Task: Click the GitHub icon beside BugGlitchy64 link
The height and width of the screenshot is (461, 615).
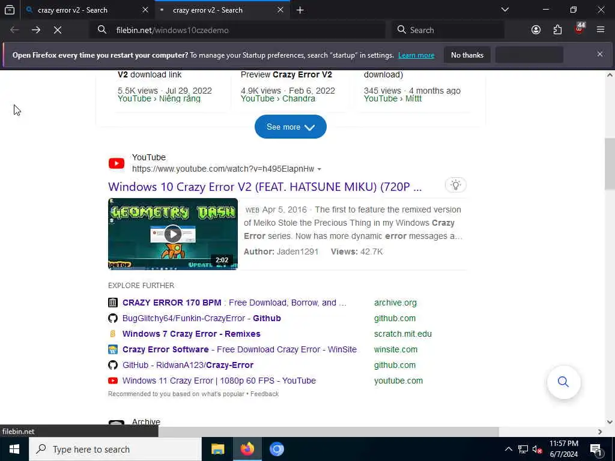Action: [x=113, y=318]
